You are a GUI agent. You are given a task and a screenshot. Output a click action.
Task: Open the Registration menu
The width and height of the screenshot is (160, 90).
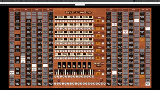pos(28,1)
